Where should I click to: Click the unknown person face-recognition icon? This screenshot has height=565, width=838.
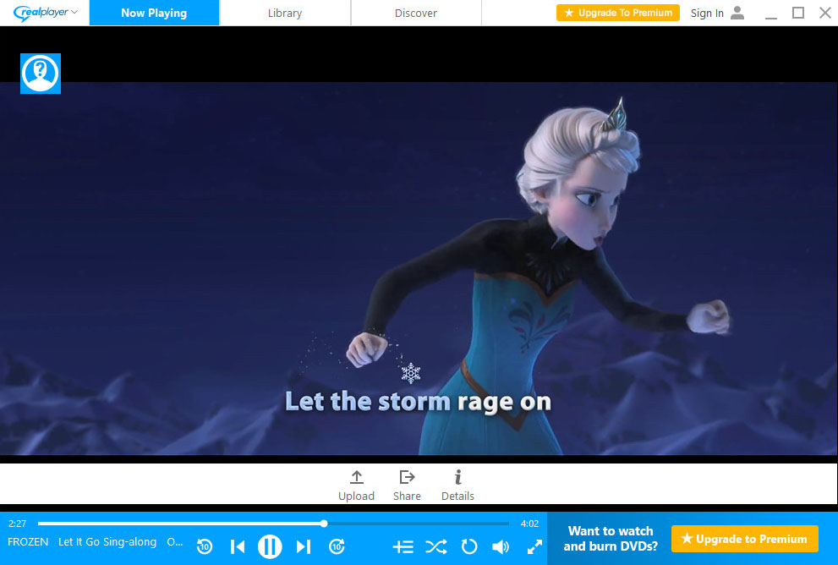(41, 74)
